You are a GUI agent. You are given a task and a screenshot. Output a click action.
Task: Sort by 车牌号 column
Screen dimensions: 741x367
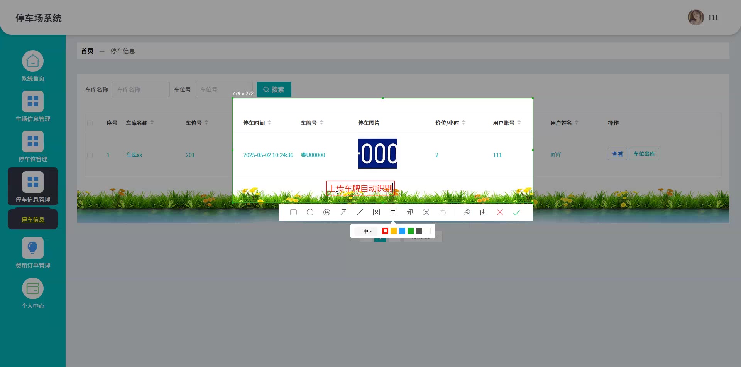click(321, 123)
